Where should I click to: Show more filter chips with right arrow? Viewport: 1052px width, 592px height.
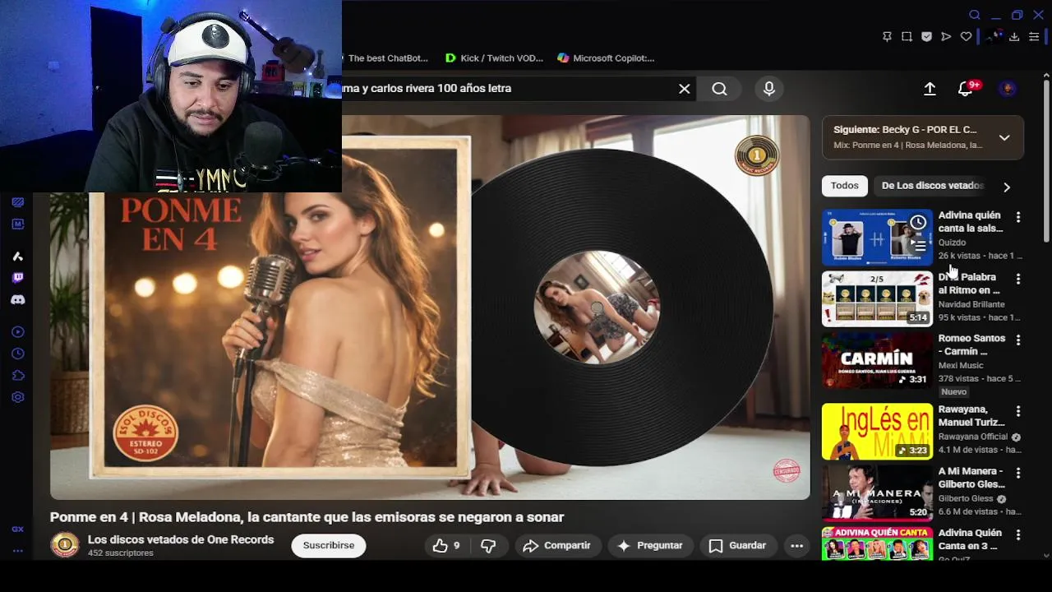click(x=1007, y=187)
